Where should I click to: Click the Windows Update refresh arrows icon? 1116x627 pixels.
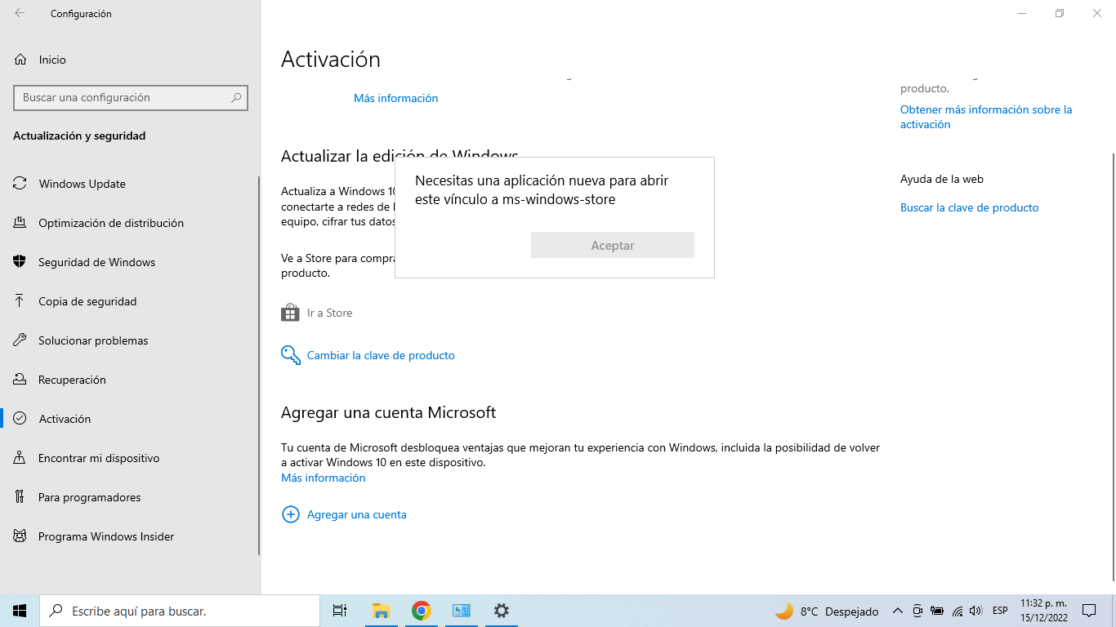coord(20,184)
